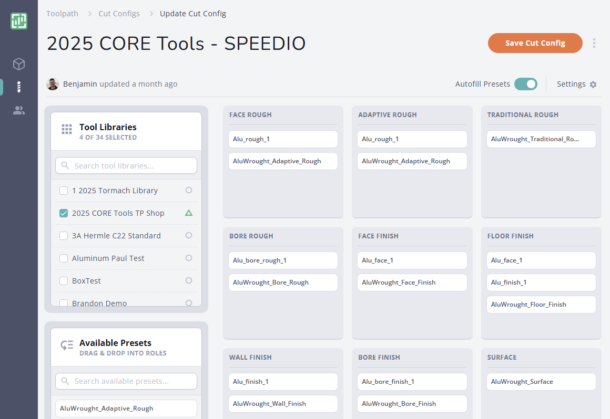The height and width of the screenshot is (419, 610).
Task: Click the Benjamin author link
Action: click(x=80, y=84)
